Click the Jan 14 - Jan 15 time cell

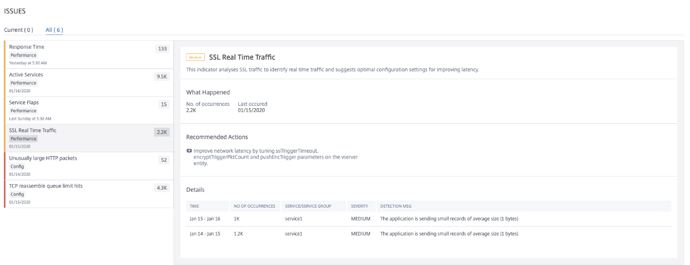point(205,234)
